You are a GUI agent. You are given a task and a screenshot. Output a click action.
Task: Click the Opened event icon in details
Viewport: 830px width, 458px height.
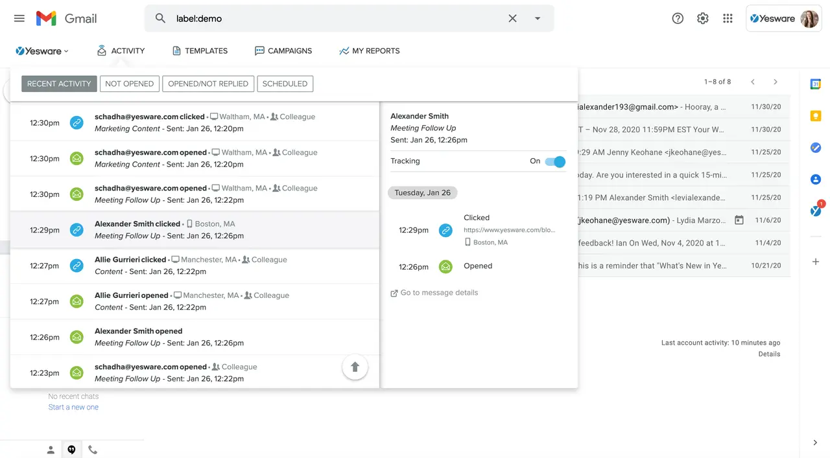click(x=445, y=266)
